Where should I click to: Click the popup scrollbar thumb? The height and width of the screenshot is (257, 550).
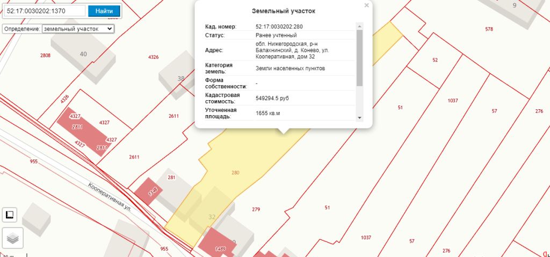pos(359,58)
